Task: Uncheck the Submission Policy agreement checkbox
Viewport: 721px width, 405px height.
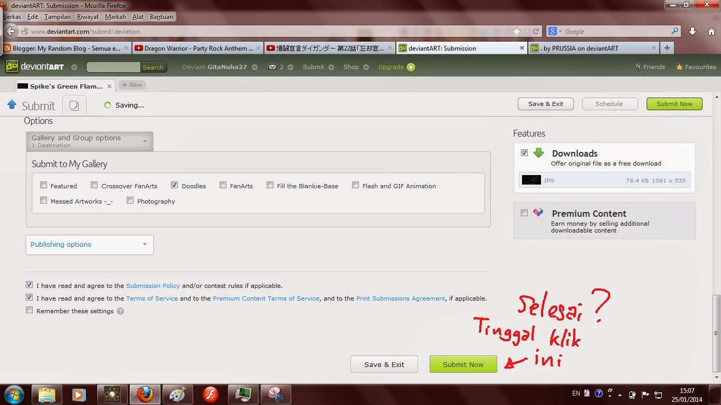Action: tap(30, 285)
